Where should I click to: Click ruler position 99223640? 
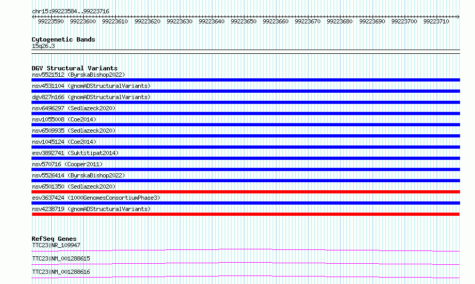coord(212,21)
